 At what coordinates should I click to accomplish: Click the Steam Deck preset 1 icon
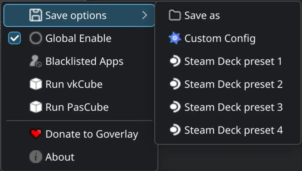point(175,61)
